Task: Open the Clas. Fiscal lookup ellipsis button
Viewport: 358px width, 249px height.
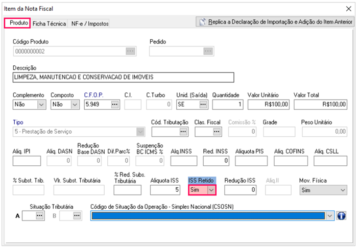Action: click(x=217, y=132)
